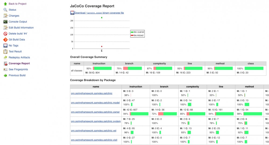Click the Status magnifier icon
This screenshot has height=145, width=269.
[x=5, y=10]
